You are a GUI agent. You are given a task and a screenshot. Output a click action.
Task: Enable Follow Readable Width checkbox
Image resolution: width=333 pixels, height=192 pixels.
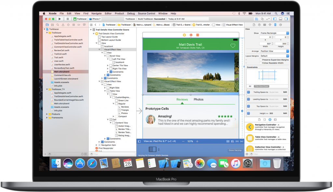[260, 63]
